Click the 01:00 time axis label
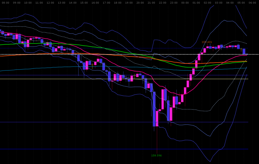The width and height of the screenshot is (259, 164). [196, 3]
